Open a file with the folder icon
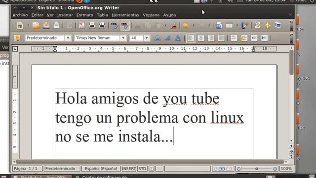This screenshot has width=316, height=178. point(36,26)
